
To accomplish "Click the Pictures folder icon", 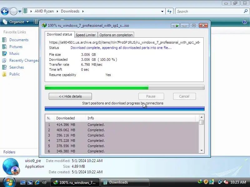I will [4, 46].
